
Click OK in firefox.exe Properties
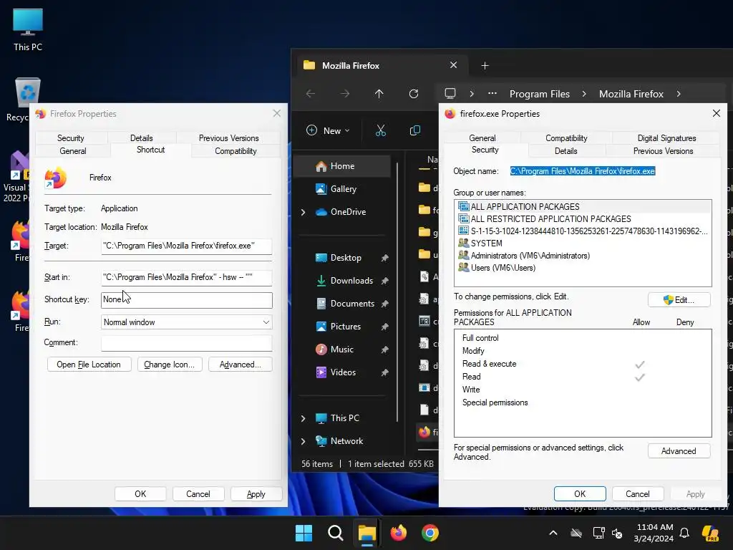[x=580, y=494]
